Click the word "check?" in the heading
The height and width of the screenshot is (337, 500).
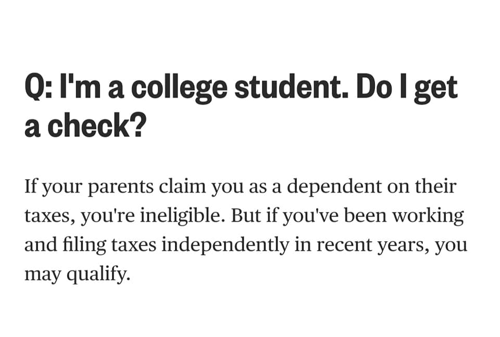point(96,127)
